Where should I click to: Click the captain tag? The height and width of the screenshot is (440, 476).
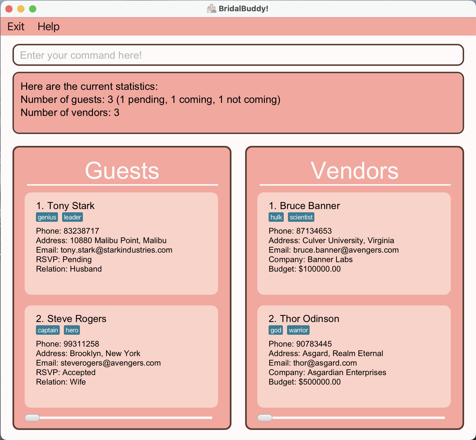click(x=48, y=330)
